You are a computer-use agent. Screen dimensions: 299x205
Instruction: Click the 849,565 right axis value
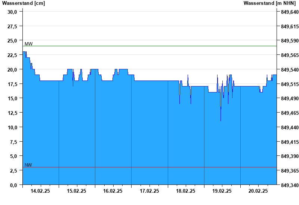point(290,55)
